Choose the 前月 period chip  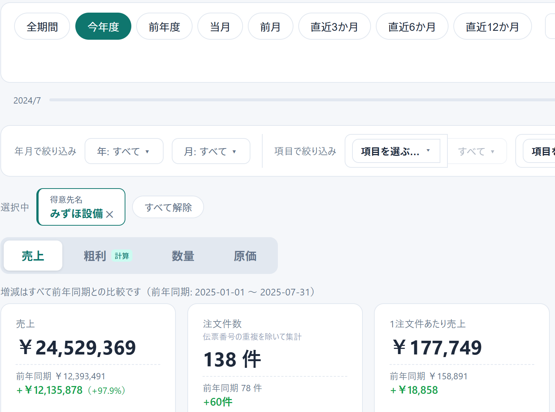tap(270, 26)
